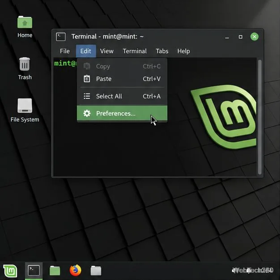Close the open Edit menu

tap(86, 51)
